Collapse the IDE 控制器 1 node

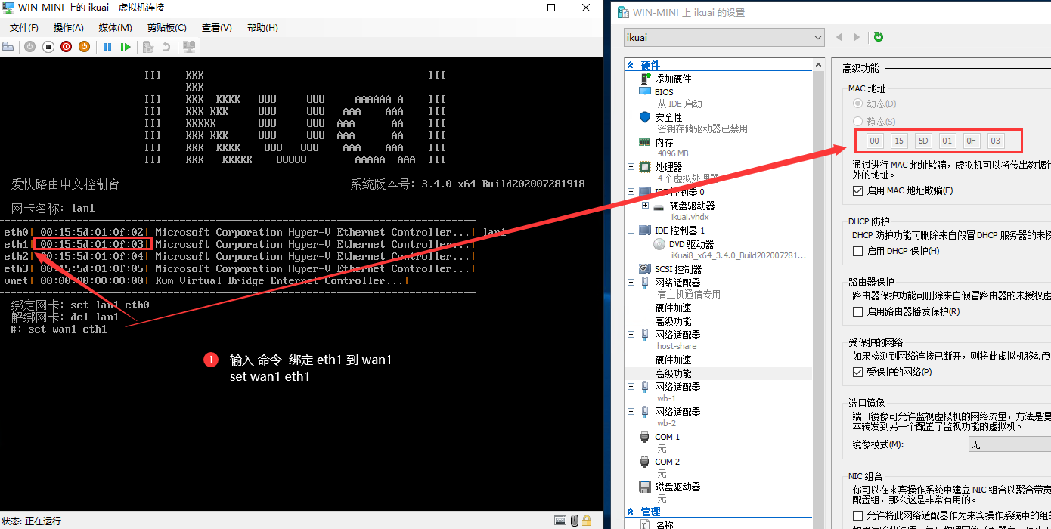tap(631, 230)
